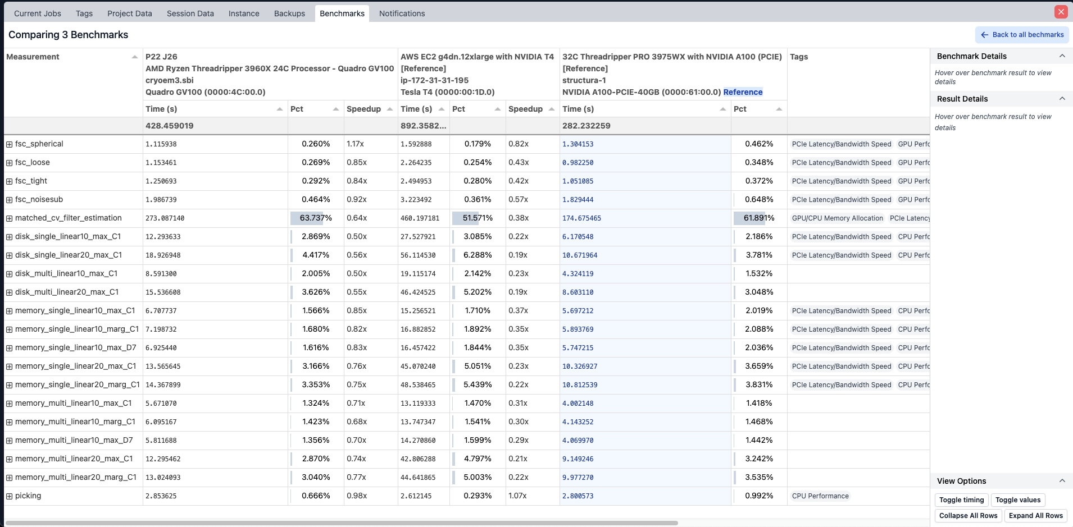
Task: Click PCIe Latency tag in fsc_spherical row
Action: (842, 144)
